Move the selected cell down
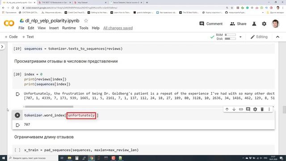The image size is (286, 161). point(234,109)
